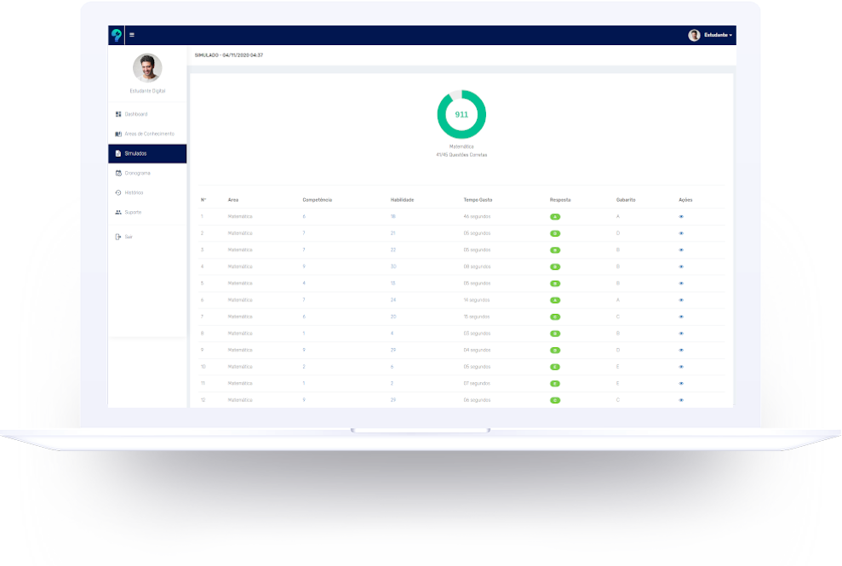Open Cronograma via its calendar icon

pyautogui.click(x=117, y=173)
